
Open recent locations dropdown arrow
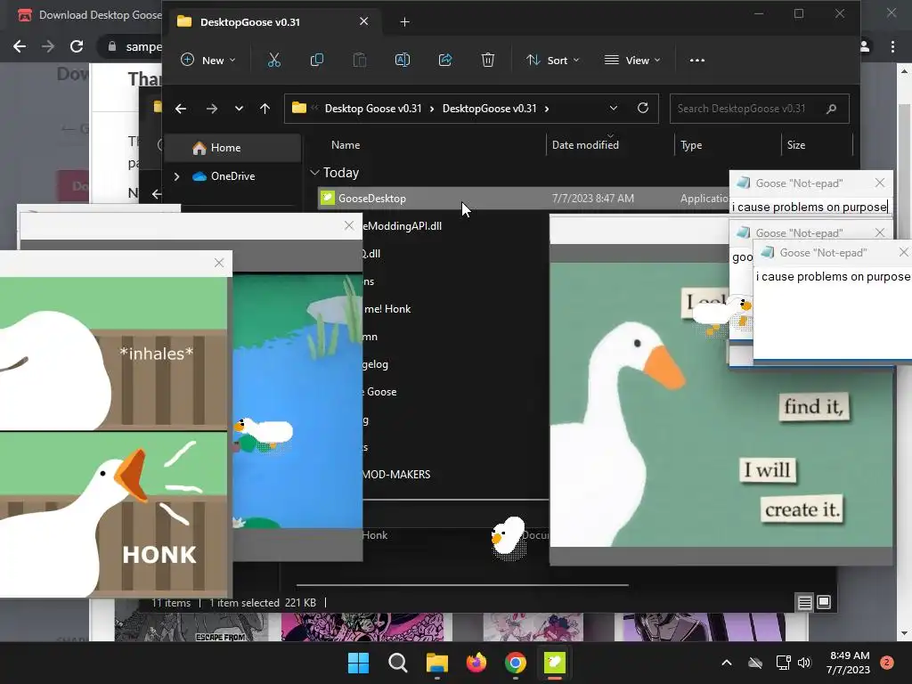(x=239, y=109)
